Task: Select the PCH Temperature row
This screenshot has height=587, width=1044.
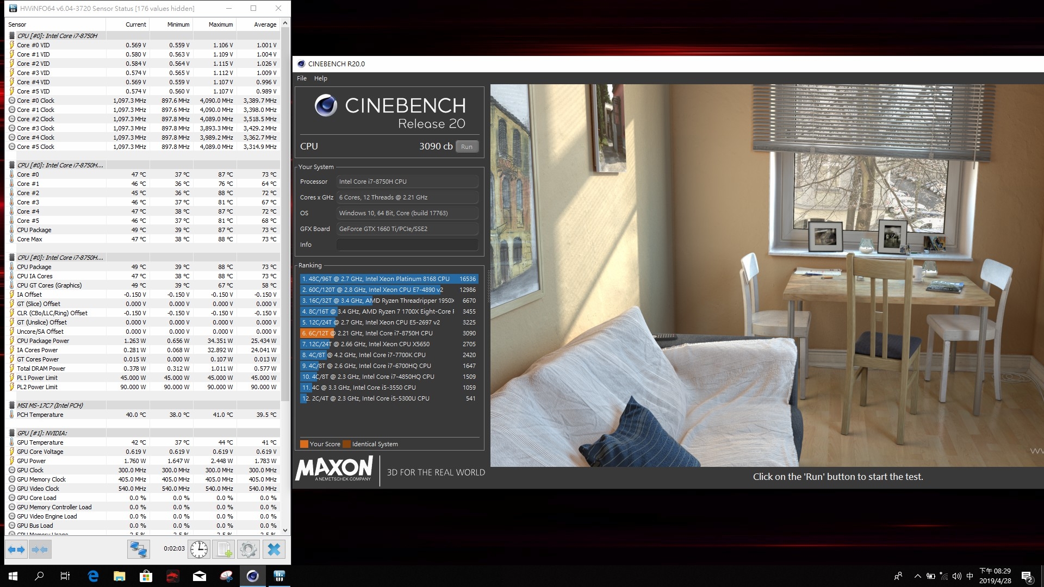Action: click(x=143, y=415)
